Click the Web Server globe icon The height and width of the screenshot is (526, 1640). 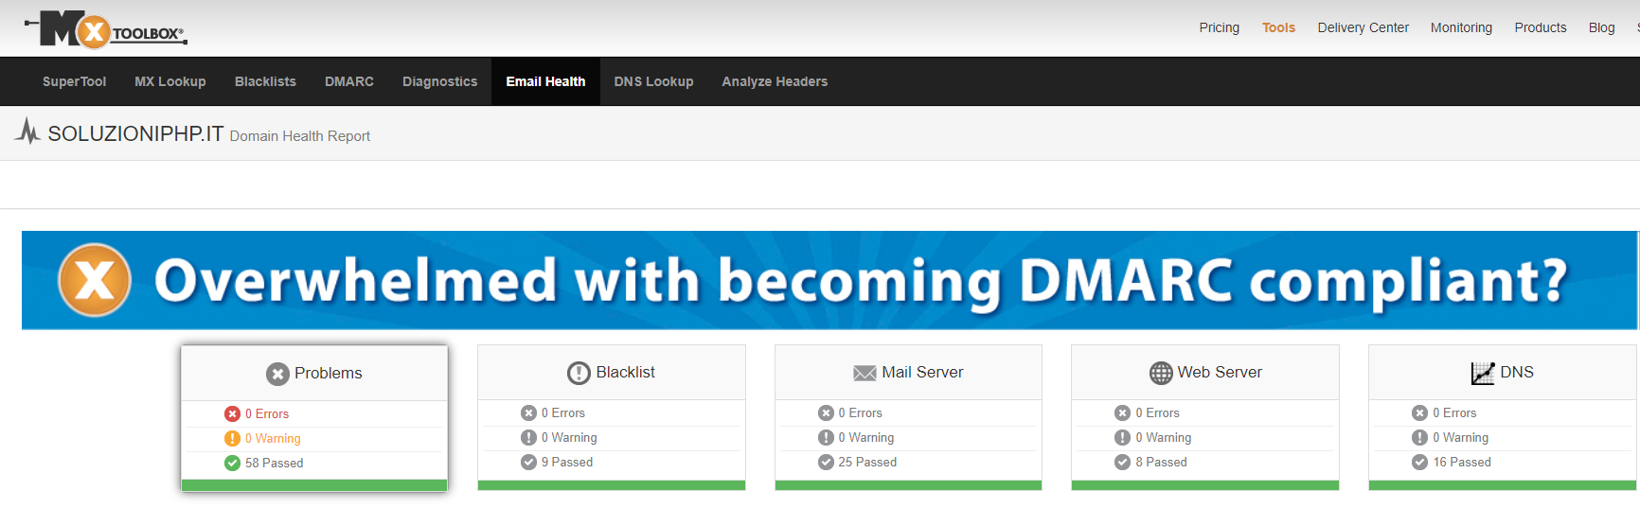[1161, 373]
